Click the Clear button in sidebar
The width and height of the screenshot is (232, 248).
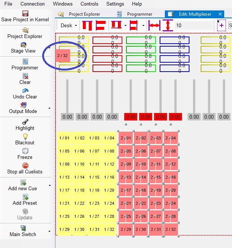coord(25,79)
